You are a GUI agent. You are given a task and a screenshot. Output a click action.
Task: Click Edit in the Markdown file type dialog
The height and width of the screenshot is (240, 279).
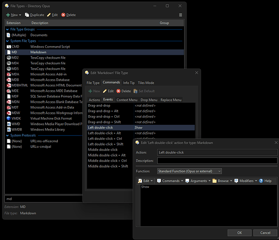coord(108,91)
